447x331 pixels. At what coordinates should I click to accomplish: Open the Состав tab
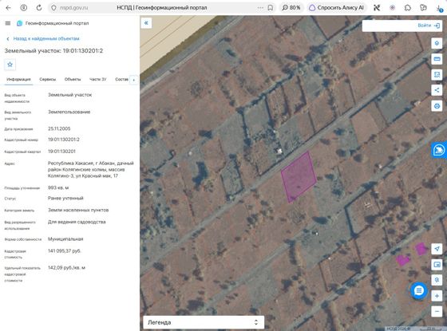pos(121,79)
